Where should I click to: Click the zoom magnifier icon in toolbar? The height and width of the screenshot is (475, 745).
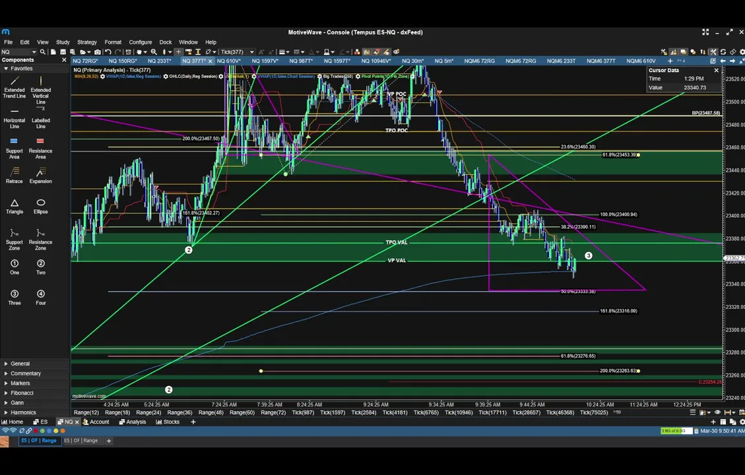(x=154, y=51)
